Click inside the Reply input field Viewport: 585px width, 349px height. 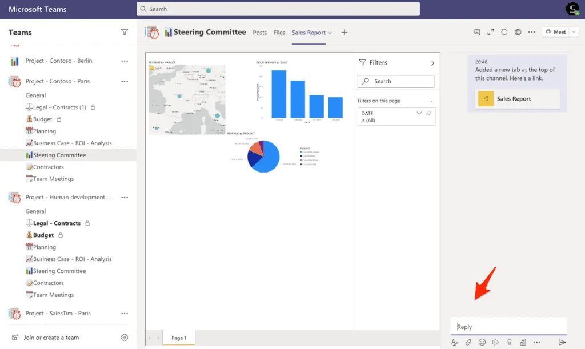508,326
